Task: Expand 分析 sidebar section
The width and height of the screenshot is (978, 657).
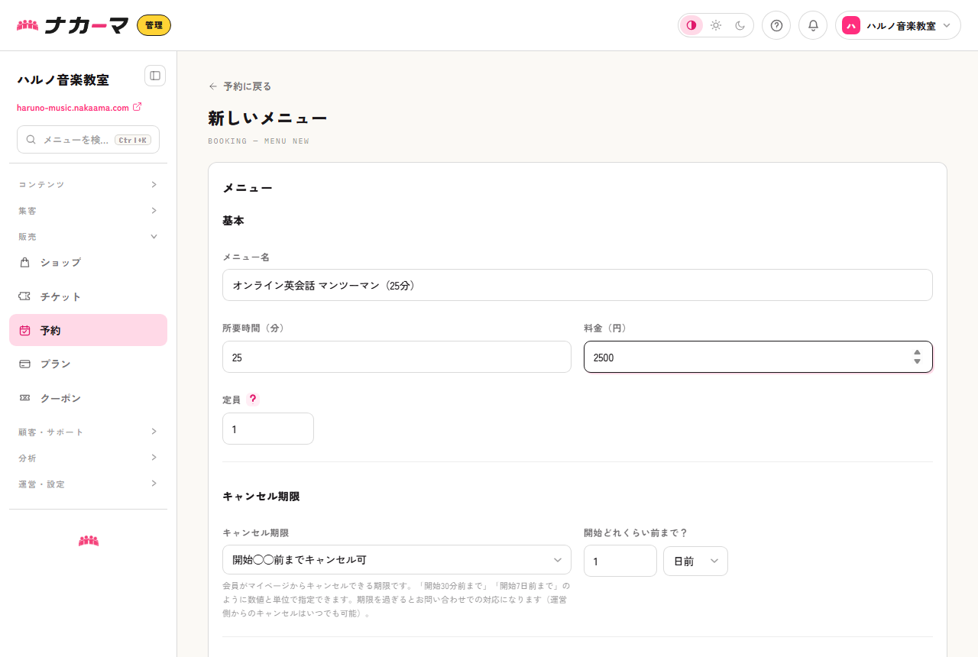Action: [88, 458]
